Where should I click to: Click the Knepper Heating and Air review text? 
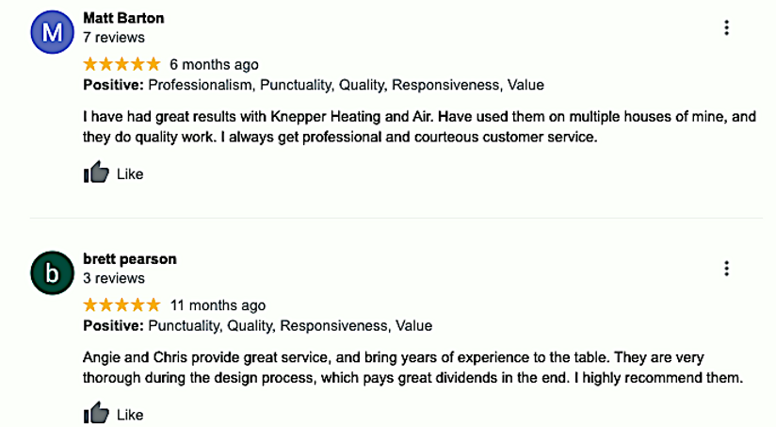pos(419,126)
